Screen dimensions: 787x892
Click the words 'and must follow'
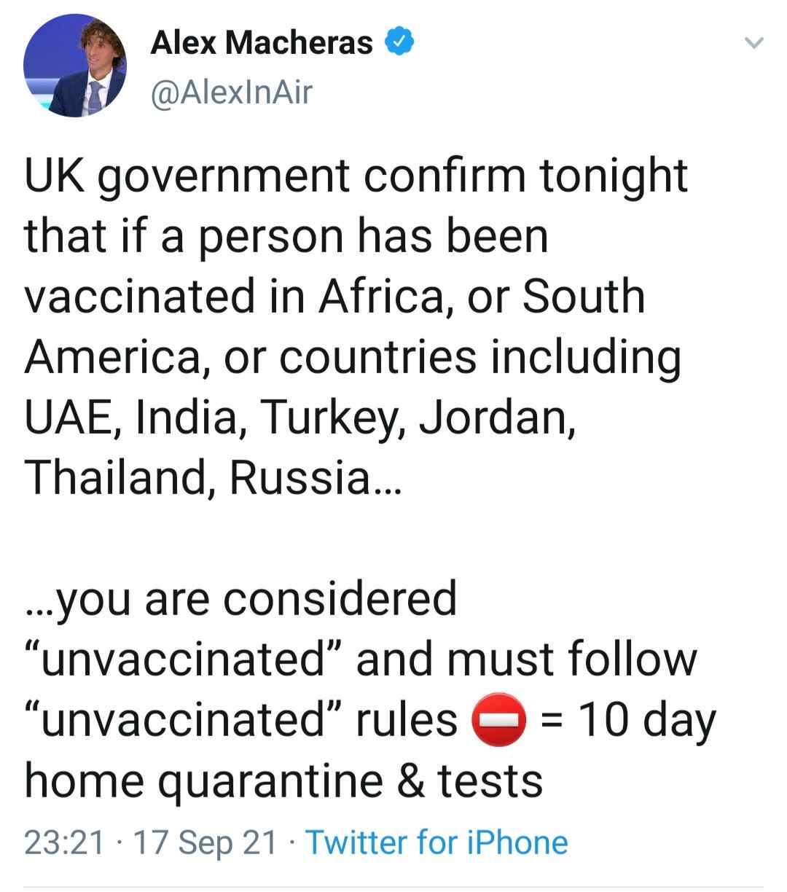[526, 660]
